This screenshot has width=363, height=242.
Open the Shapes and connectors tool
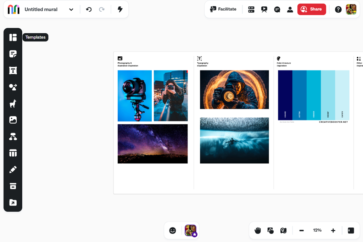point(13,87)
